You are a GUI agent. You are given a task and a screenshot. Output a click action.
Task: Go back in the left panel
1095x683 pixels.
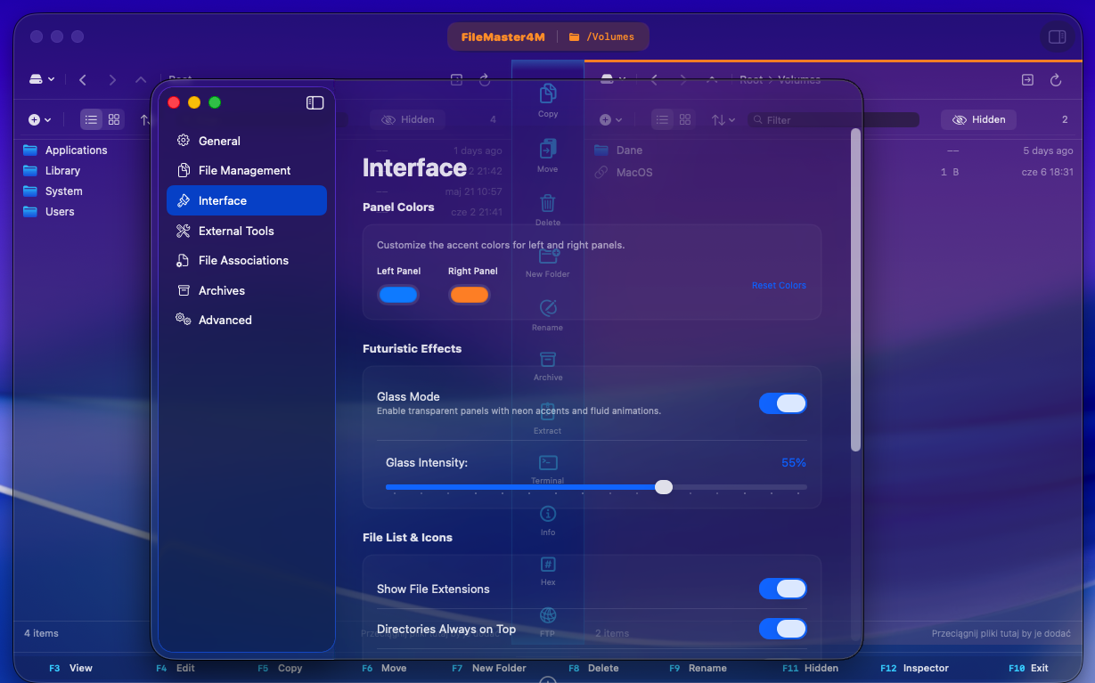pyautogui.click(x=83, y=79)
